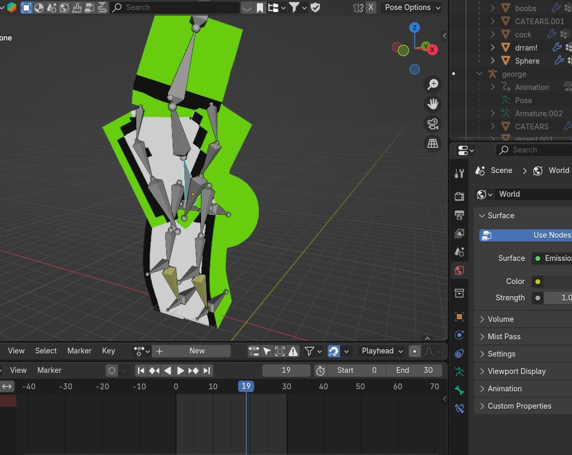Open the Tool properties tab icon

[459, 174]
